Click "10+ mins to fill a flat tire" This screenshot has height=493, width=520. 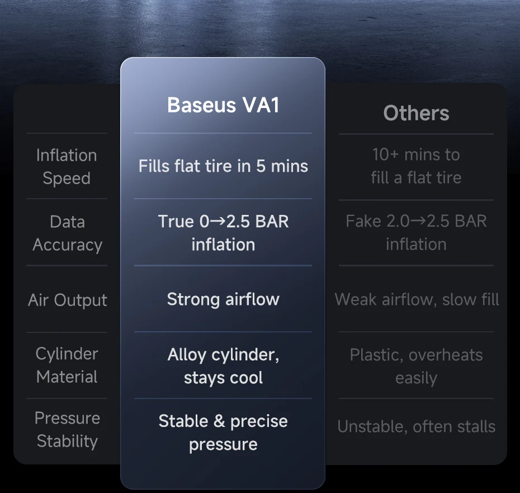(416, 166)
